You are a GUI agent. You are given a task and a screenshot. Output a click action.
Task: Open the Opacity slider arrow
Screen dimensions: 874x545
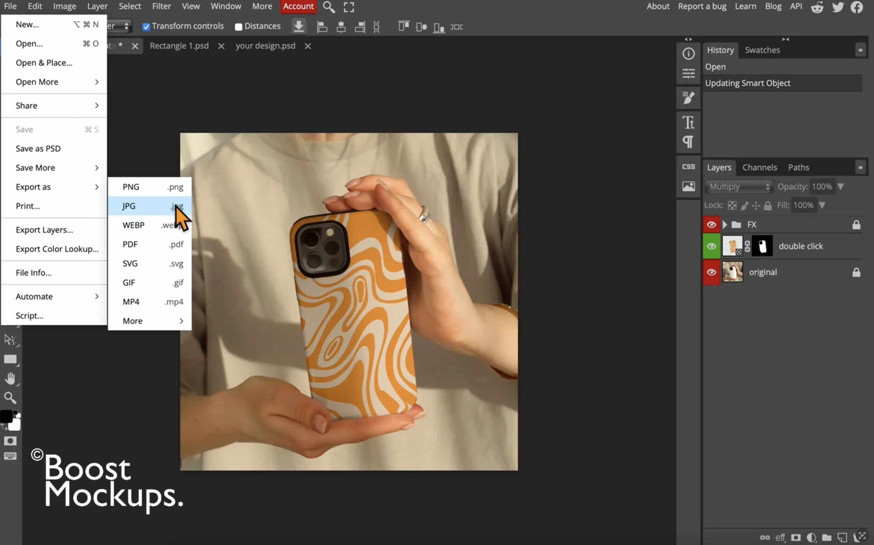tap(841, 187)
